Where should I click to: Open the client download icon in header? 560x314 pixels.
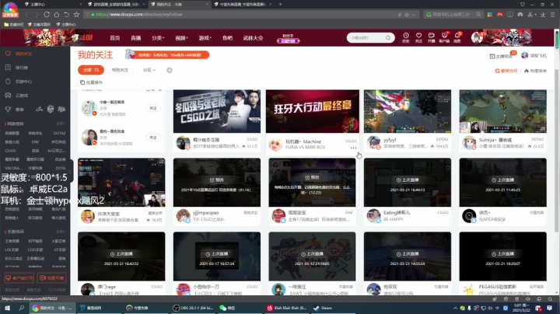tap(444, 37)
